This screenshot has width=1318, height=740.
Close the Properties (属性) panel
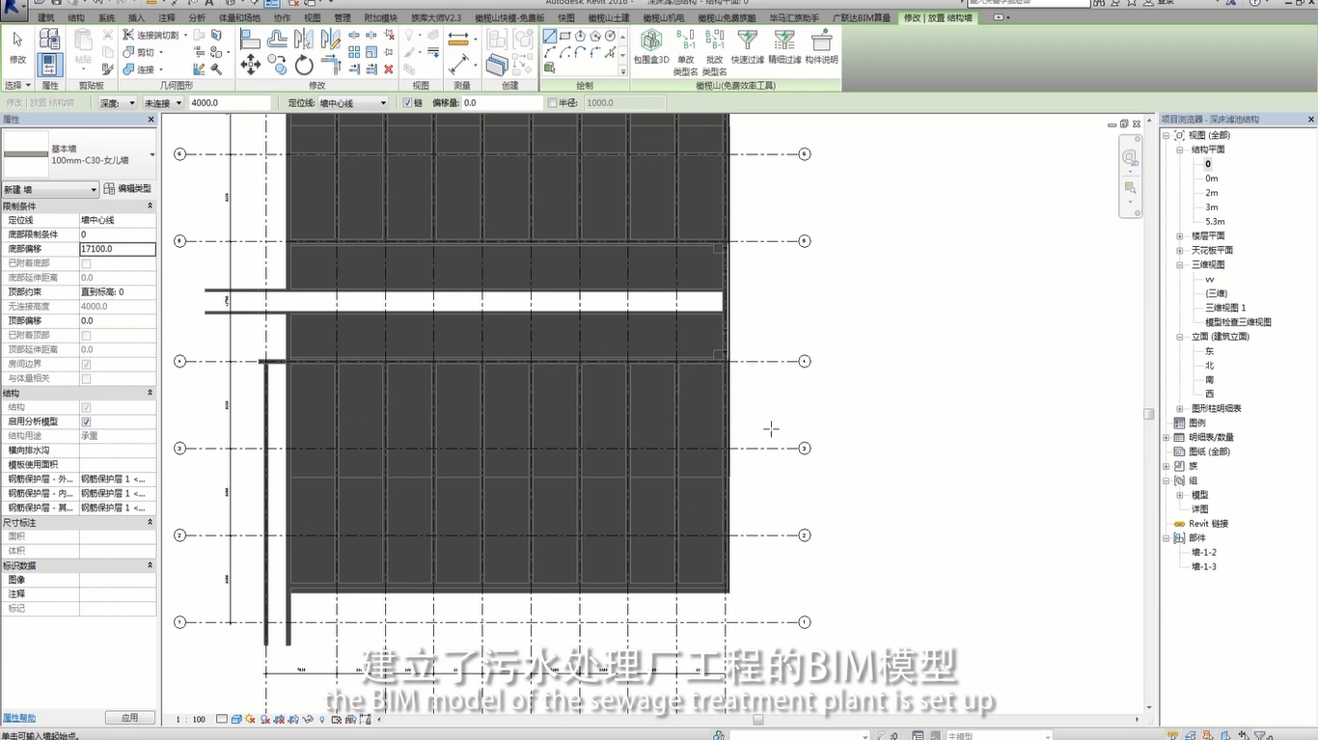click(x=151, y=120)
